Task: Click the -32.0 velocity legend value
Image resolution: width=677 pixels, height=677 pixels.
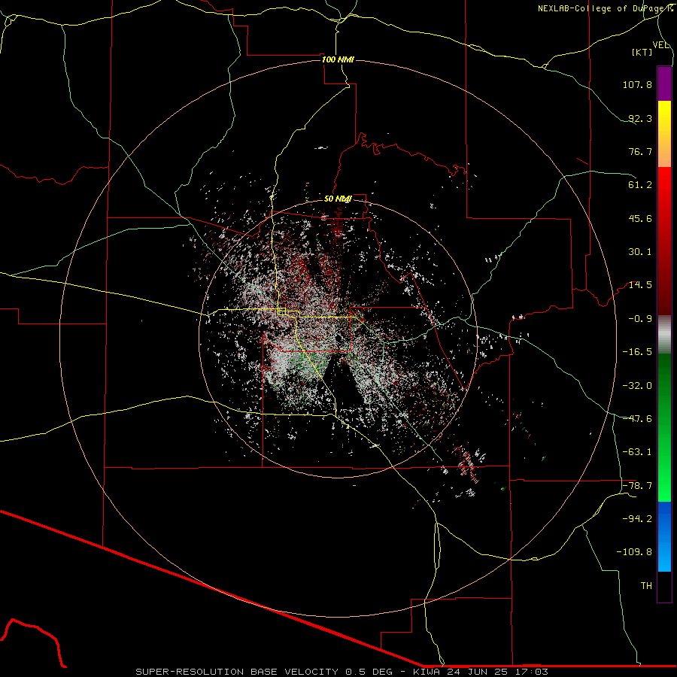Action: tap(637, 386)
